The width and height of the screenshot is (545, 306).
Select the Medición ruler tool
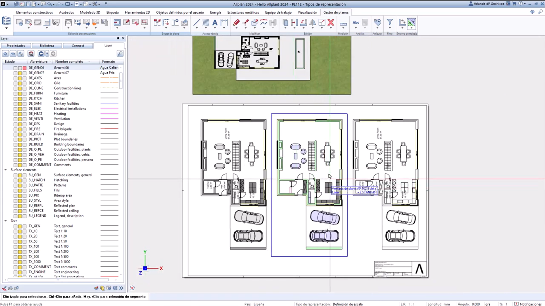coord(343,25)
